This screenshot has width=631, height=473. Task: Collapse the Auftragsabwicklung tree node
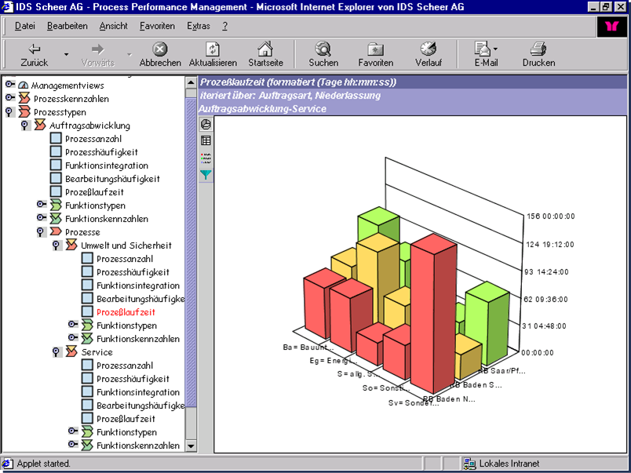pyautogui.click(x=26, y=125)
